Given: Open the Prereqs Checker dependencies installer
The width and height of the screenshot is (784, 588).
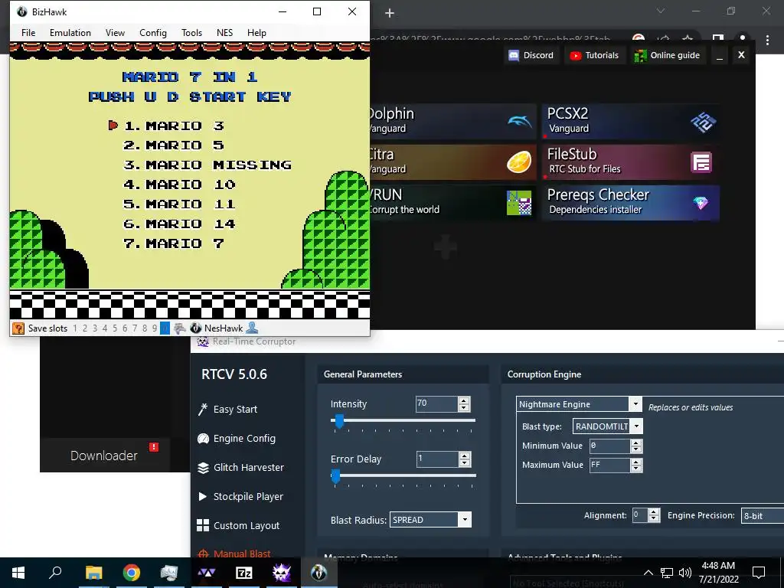Looking at the screenshot, I should click(x=631, y=202).
